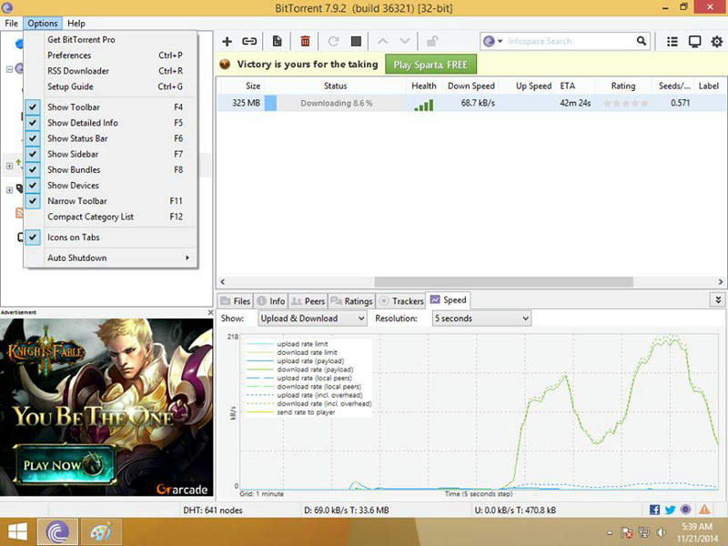This screenshot has height=546, width=728.
Task: Open the Trackers tab
Action: pos(401,301)
